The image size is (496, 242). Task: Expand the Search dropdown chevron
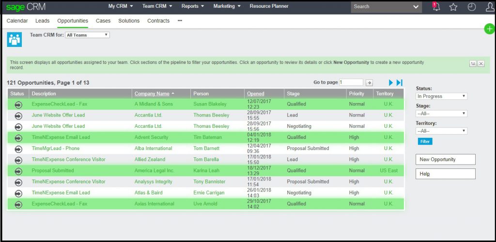point(416,7)
